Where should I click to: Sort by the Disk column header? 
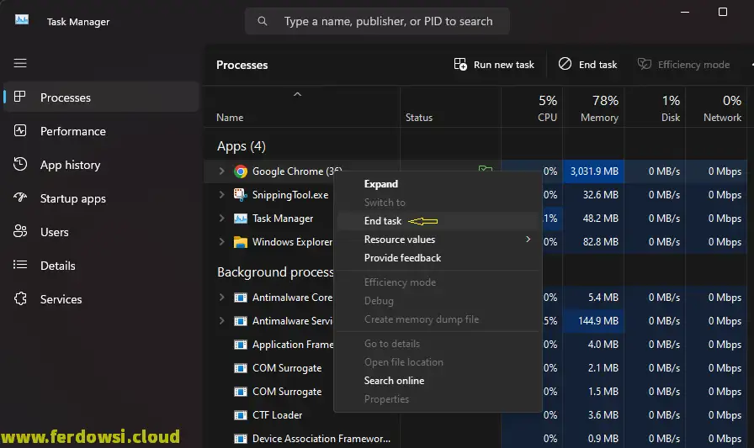655,108
